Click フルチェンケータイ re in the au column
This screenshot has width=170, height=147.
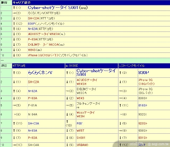(x=88, y=105)
